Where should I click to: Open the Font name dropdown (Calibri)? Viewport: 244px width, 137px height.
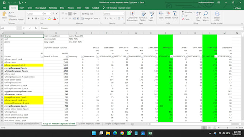coord(42,14)
